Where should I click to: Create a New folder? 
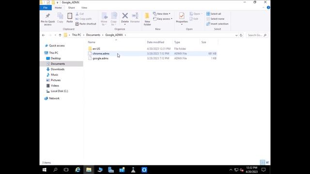point(147,19)
